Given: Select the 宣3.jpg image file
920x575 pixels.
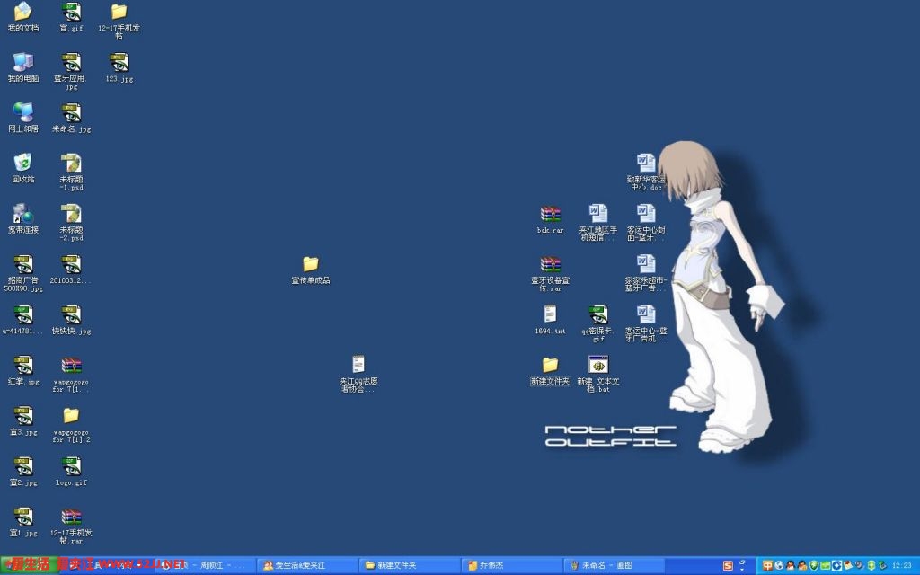Looking at the screenshot, I should click(22, 420).
